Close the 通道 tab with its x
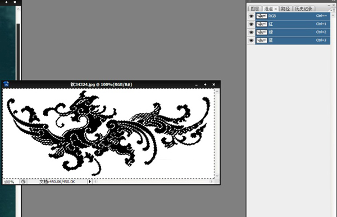Image resolution: width=337 pixels, height=217 pixels. pos(276,9)
